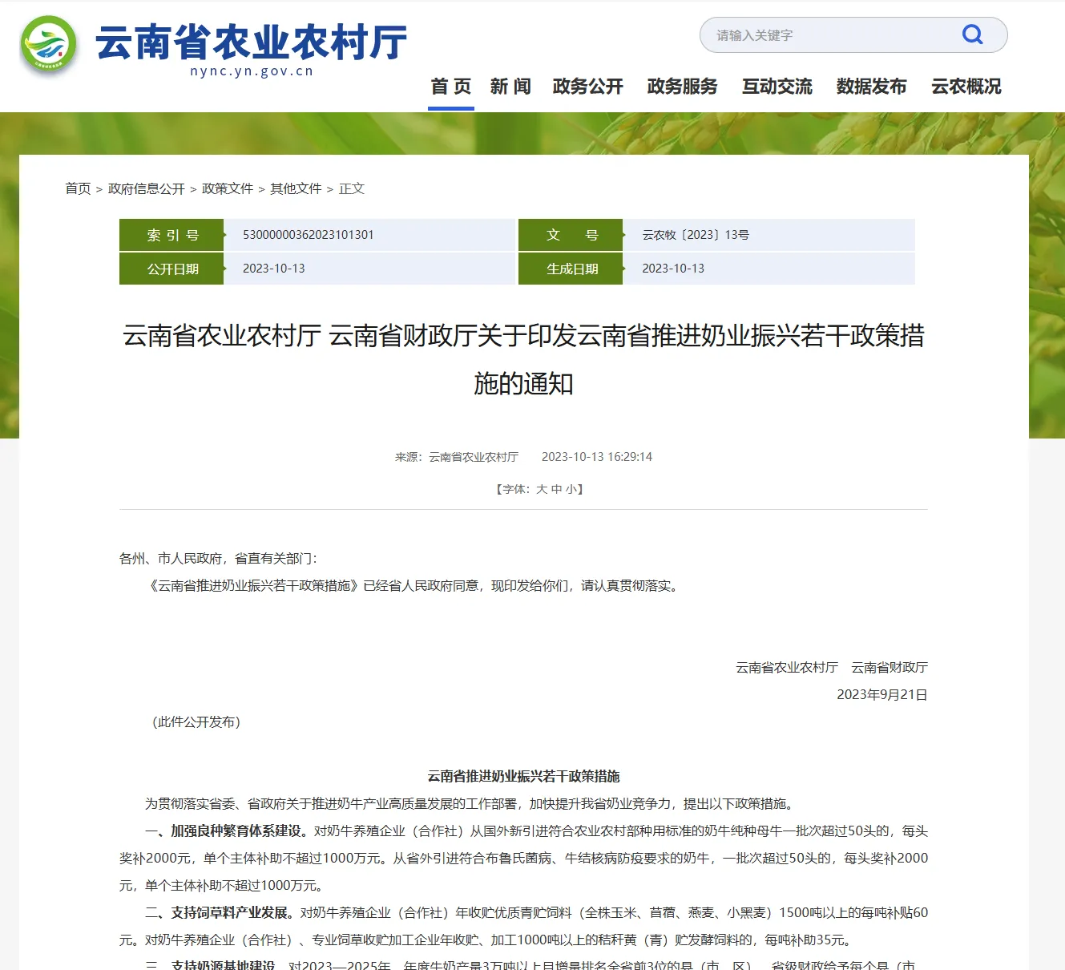Click the 云南省农业农村厅 site title
Image resolution: width=1065 pixels, height=970 pixels.
tap(252, 42)
